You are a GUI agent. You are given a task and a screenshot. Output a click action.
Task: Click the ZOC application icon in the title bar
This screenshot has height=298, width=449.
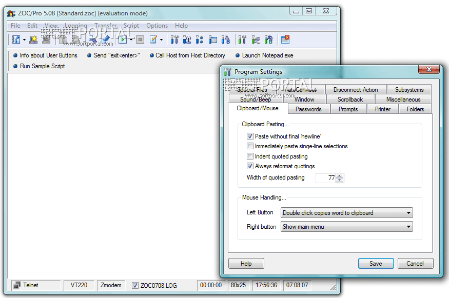(x=11, y=13)
